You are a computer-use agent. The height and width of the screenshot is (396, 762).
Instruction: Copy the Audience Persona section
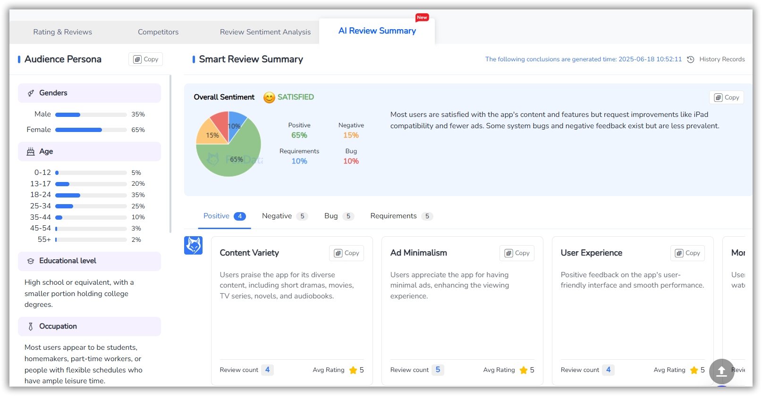point(145,59)
